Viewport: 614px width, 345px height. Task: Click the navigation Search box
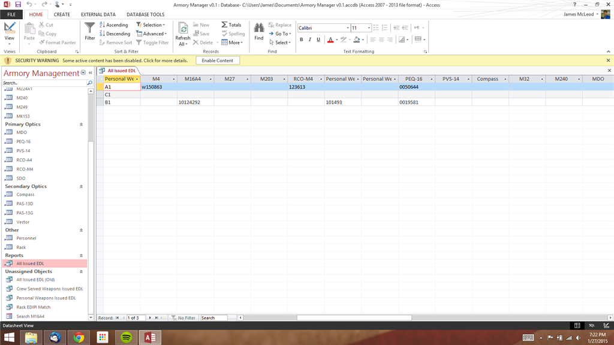click(x=44, y=83)
